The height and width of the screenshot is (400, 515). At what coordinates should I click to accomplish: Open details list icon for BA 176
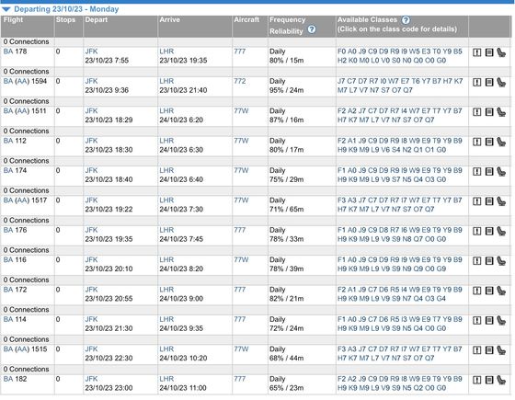tap(489, 231)
